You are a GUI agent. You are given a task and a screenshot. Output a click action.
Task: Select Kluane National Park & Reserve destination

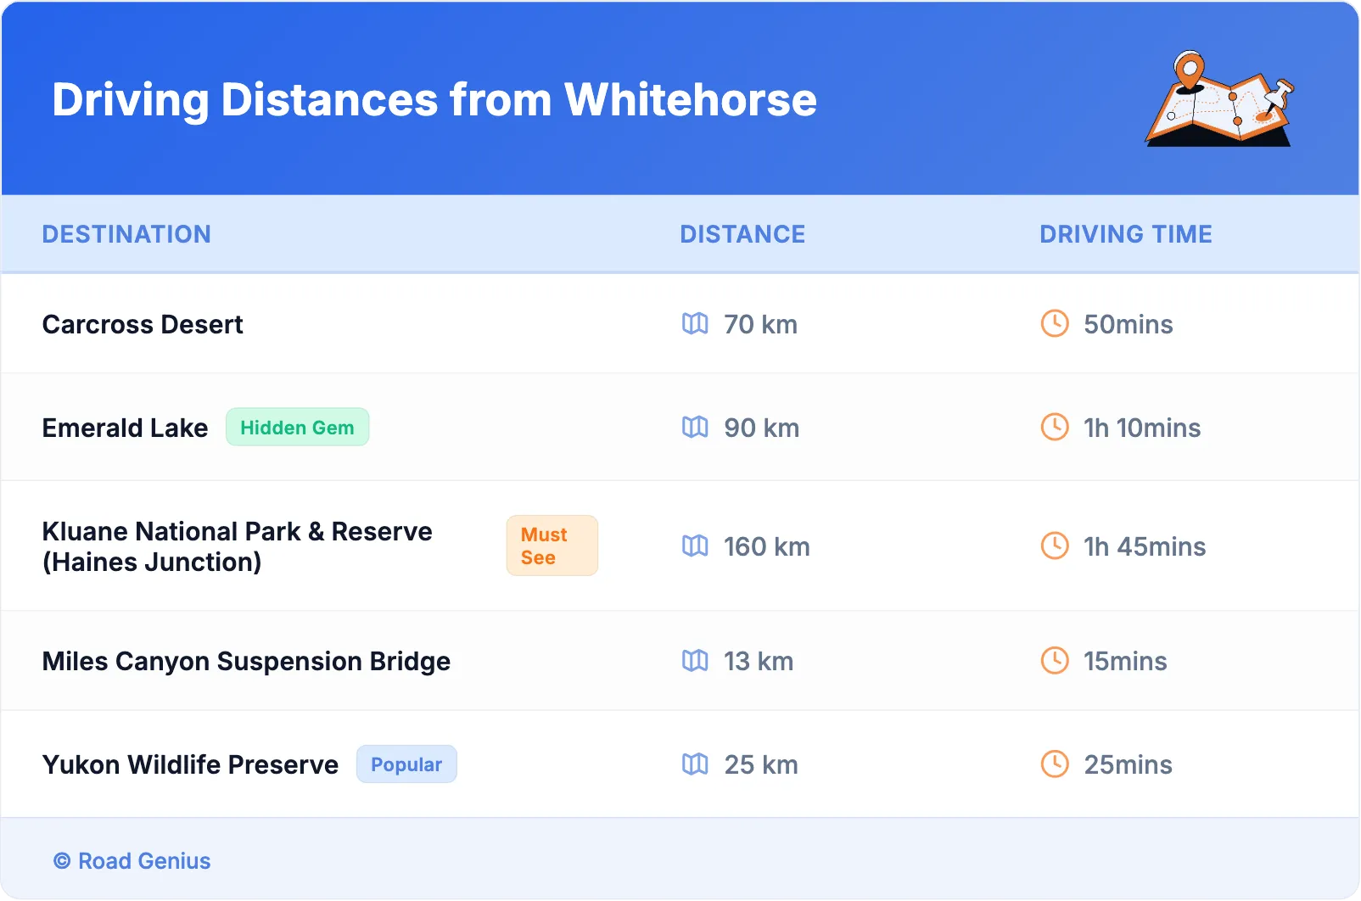[x=238, y=546]
